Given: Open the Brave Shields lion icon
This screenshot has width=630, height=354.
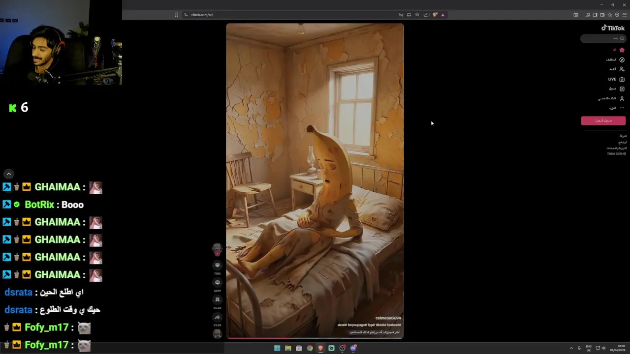Looking at the screenshot, I should click(435, 15).
